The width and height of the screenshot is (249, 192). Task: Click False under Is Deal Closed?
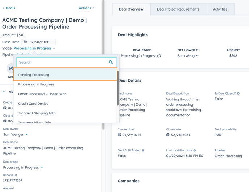coord(219,99)
